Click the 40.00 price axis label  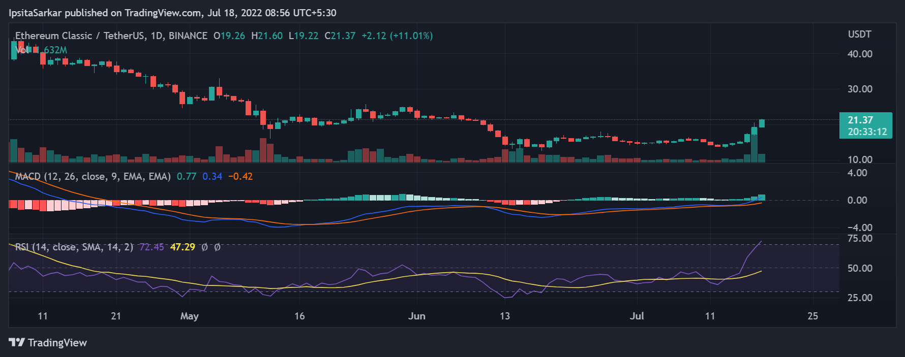(860, 54)
